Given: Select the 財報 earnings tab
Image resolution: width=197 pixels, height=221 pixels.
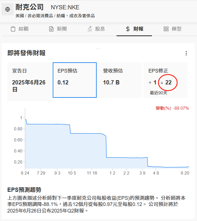Looking at the screenshot, I should coord(134,29).
